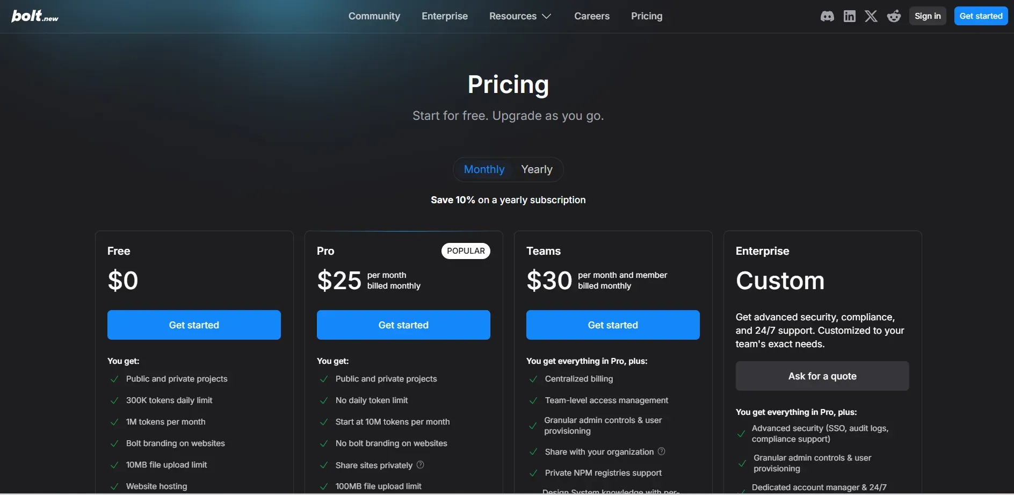The image size is (1014, 495).
Task: Open the tooltip beside Share sites privately
Action: [420, 465]
